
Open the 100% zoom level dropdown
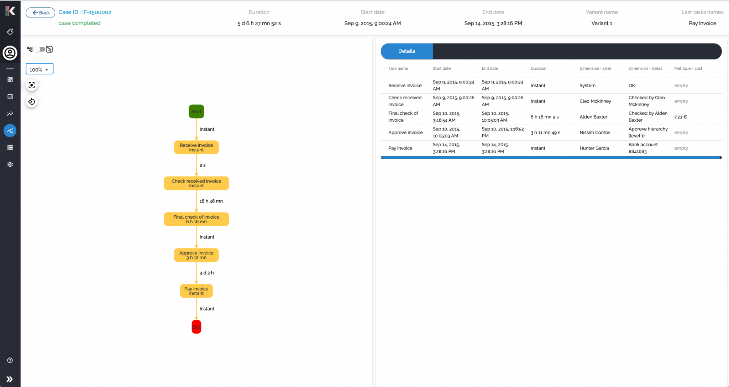[39, 69]
